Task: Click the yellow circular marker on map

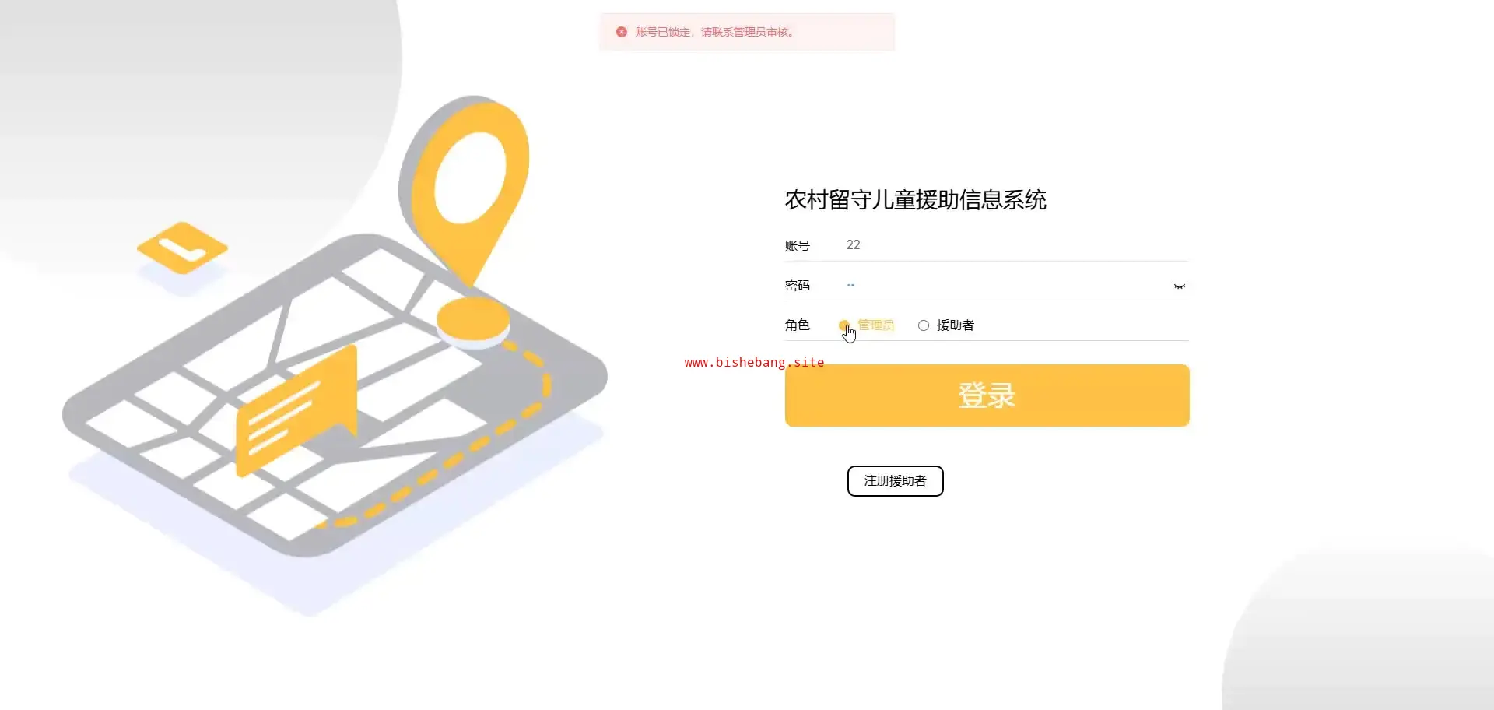Action: (x=473, y=318)
